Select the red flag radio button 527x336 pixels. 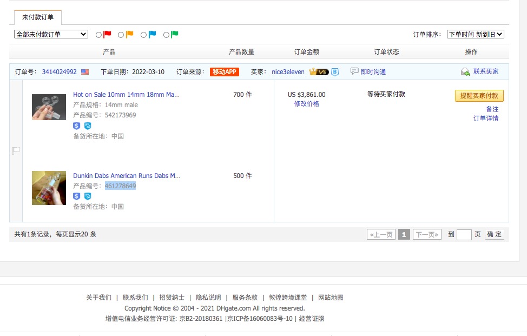point(98,35)
